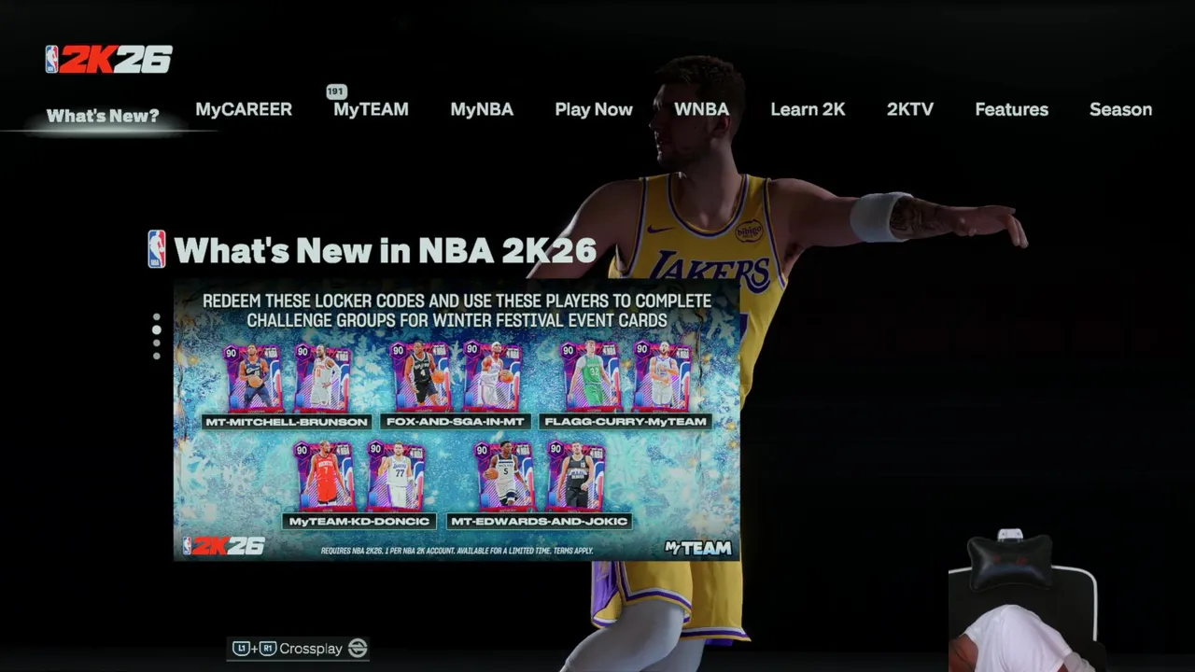The width and height of the screenshot is (1195, 672).
Task: Click the 191 notification badge above MyTEAM
Action: [336, 91]
